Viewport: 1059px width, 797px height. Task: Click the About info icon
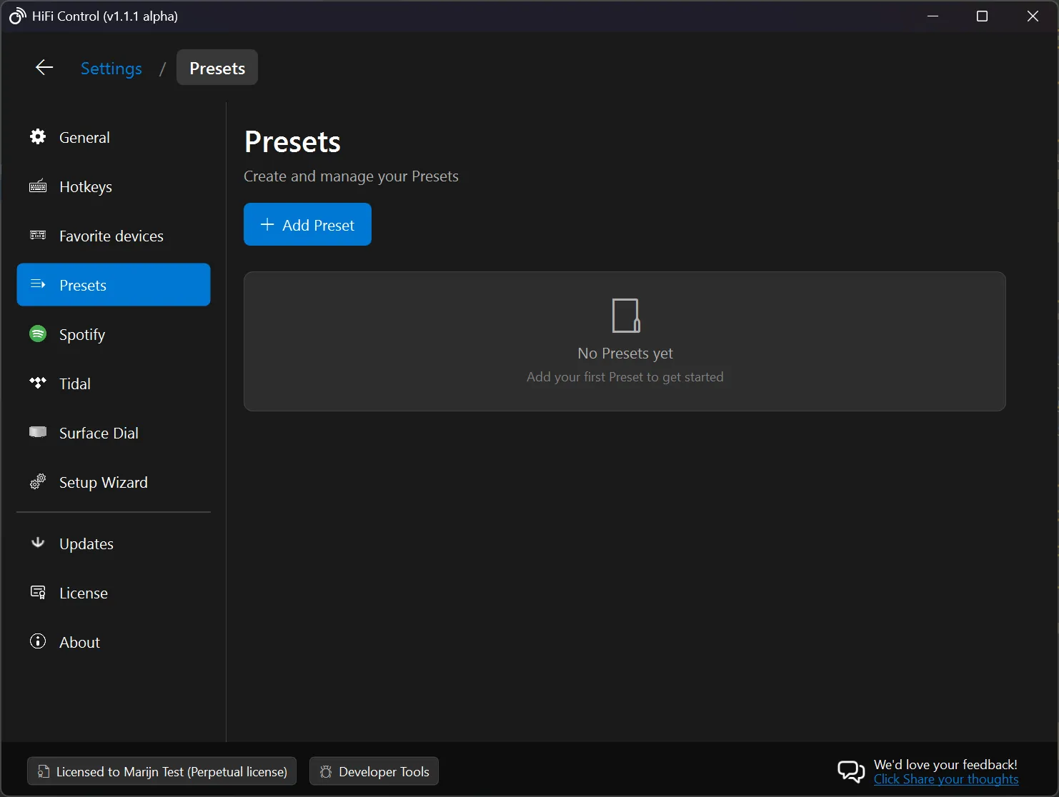point(37,641)
